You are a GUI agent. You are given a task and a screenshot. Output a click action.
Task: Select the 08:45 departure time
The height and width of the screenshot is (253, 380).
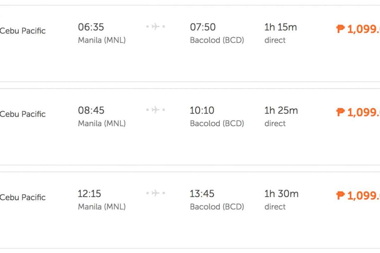(x=91, y=110)
